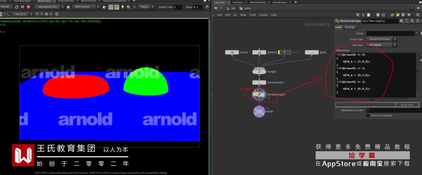The width and height of the screenshot is (422, 175).
Task: Click the zoom out icon below toolbar
Action: [42, 14]
